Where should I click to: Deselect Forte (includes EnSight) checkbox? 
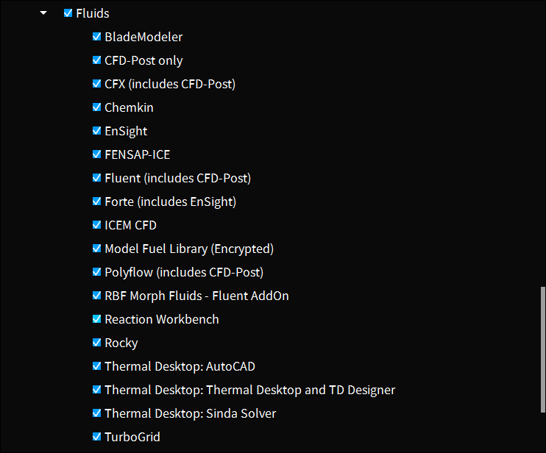click(96, 201)
